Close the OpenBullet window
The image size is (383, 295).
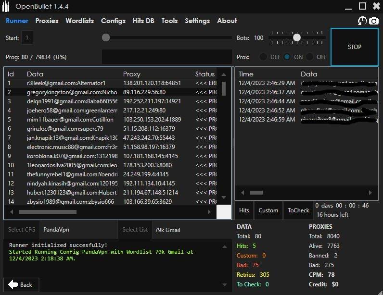(376, 6)
